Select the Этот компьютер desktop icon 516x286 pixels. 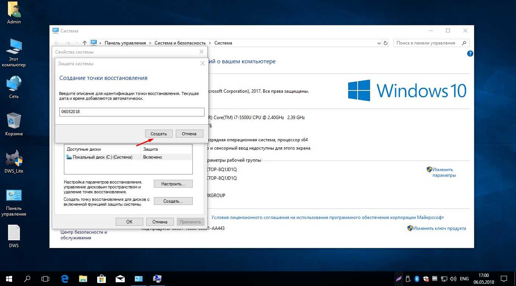[x=14, y=53]
